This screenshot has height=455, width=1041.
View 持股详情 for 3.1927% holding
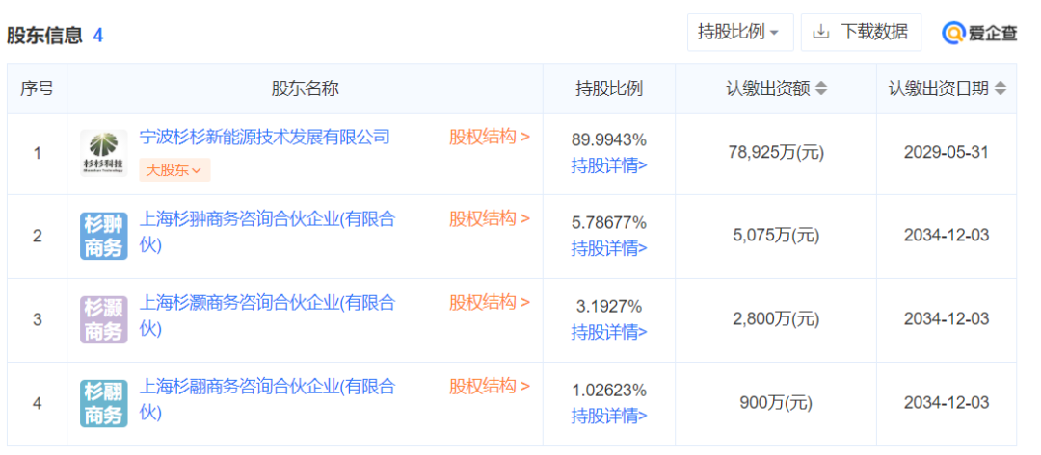[609, 332]
